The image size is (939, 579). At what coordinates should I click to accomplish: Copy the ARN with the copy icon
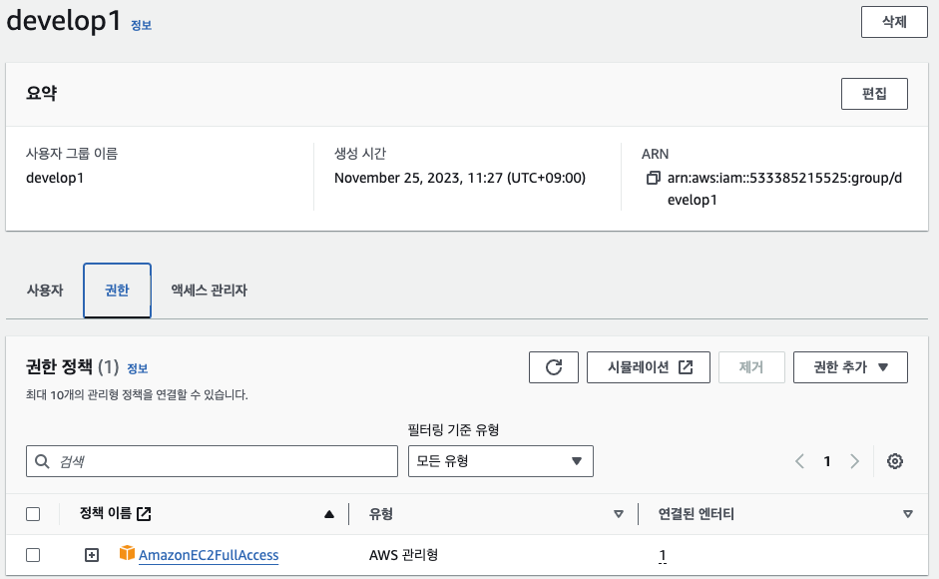(654, 179)
